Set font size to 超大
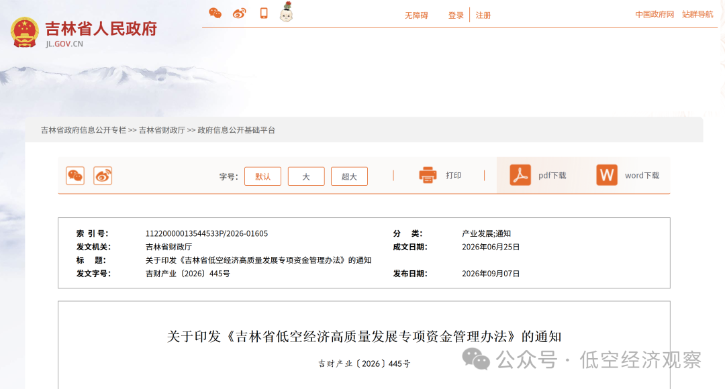Viewport: 725px width, 389px height. point(349,176)
